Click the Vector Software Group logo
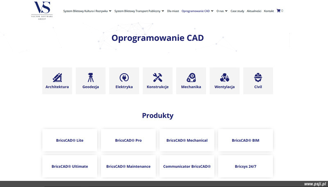328x187 pixels. [42, 11]
